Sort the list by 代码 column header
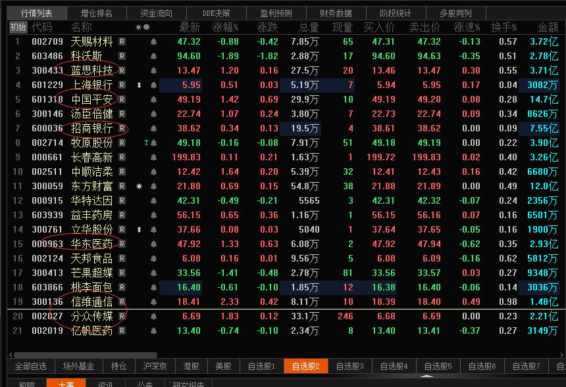Viewport: 566px width, 387px height. [x=42, y=27]
